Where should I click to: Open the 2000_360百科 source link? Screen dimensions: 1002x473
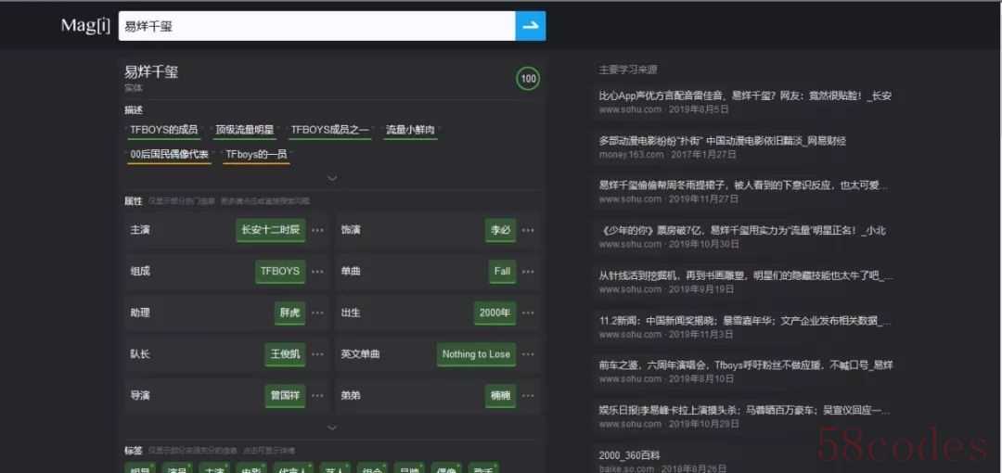[629, 455]
